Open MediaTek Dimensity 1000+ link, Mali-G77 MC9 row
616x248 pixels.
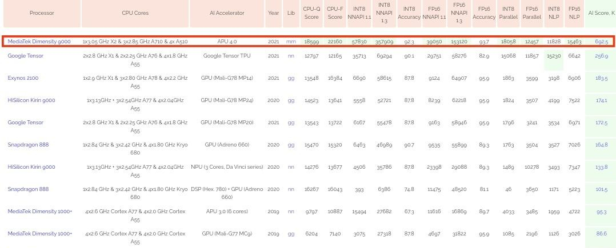click(x=39, y=234)
